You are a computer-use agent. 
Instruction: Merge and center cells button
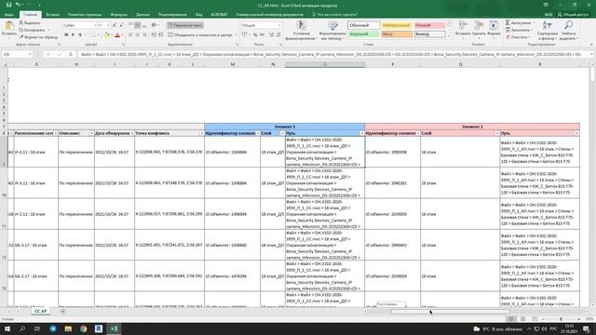click(x=200, y=35)
